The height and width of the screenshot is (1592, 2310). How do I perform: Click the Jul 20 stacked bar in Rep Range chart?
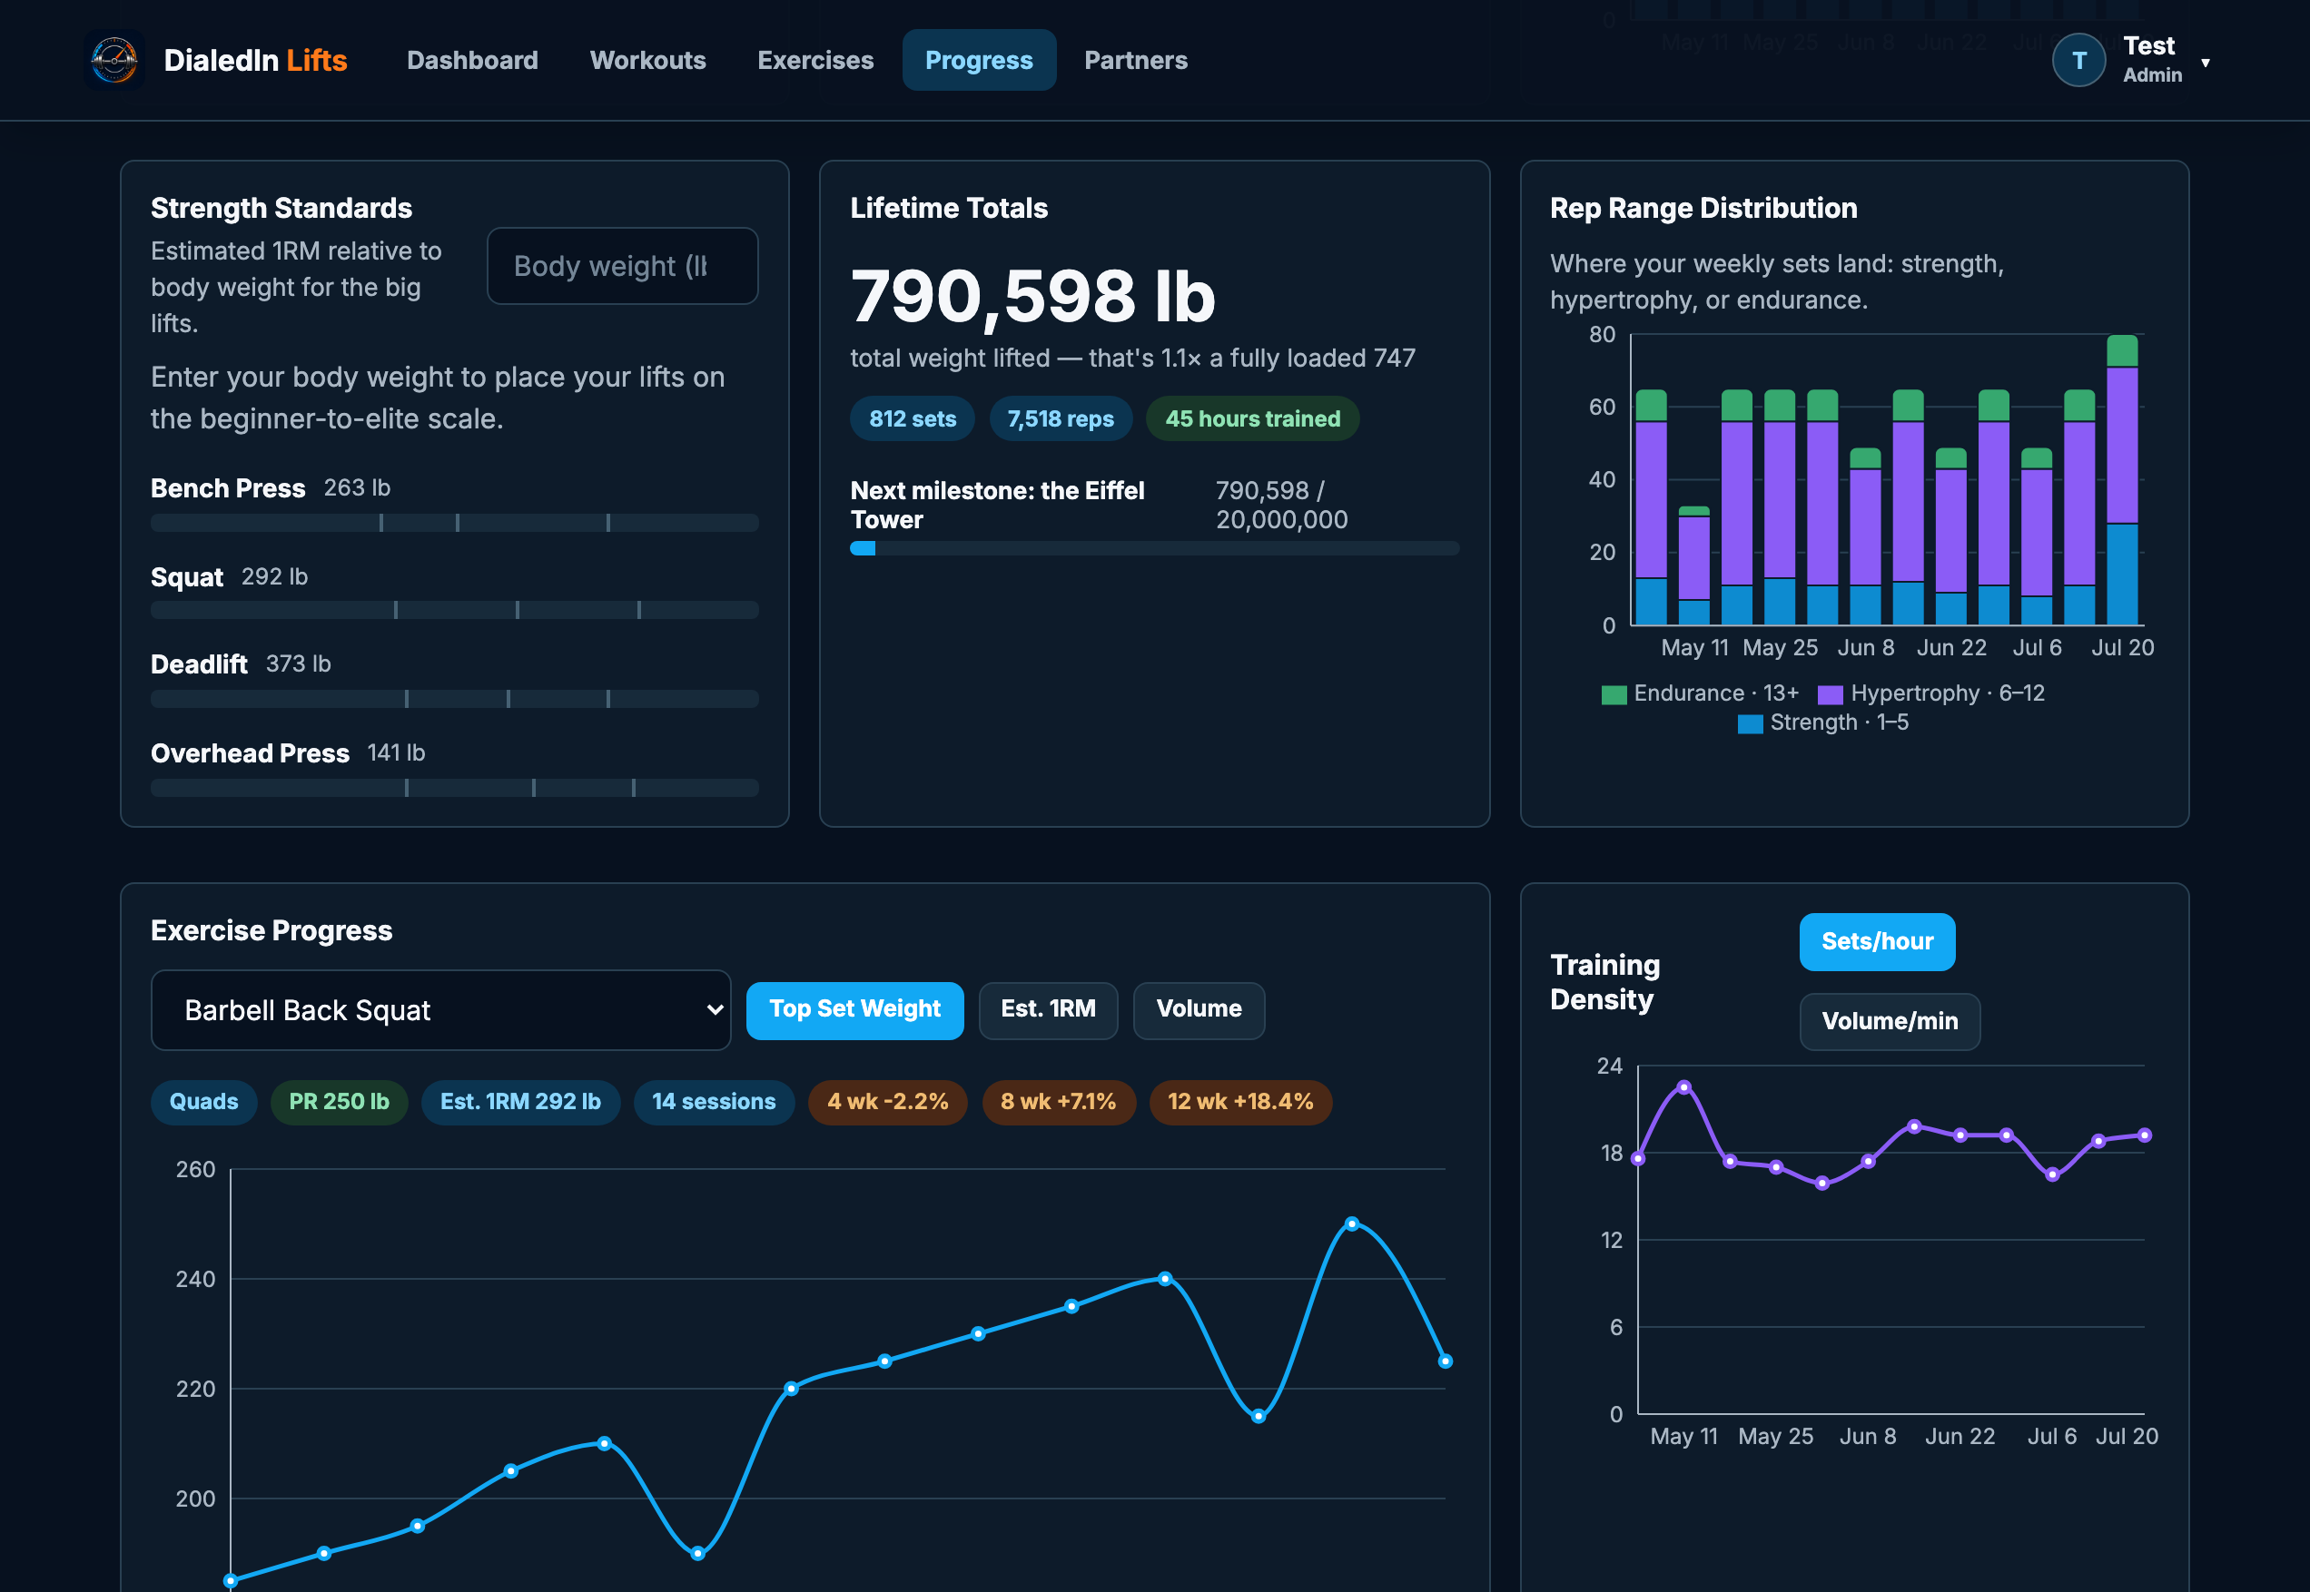2121,480
